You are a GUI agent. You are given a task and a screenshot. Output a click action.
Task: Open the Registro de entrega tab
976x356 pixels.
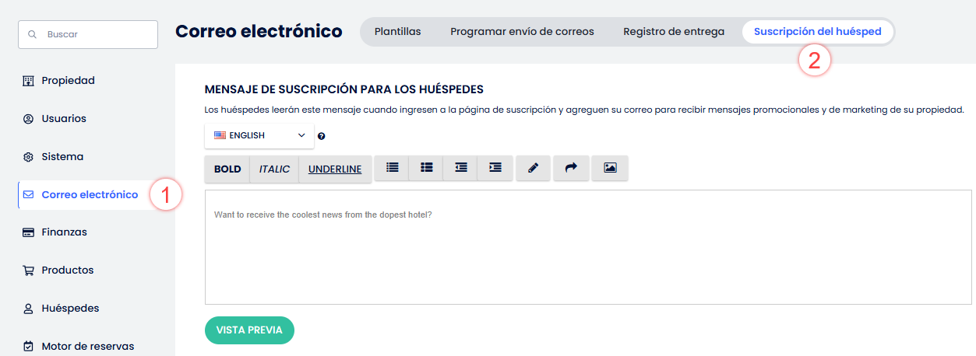pos(674,32)
